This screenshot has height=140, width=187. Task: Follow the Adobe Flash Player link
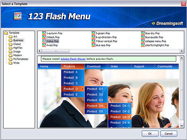pyautogui.click(x=73, y=59)
